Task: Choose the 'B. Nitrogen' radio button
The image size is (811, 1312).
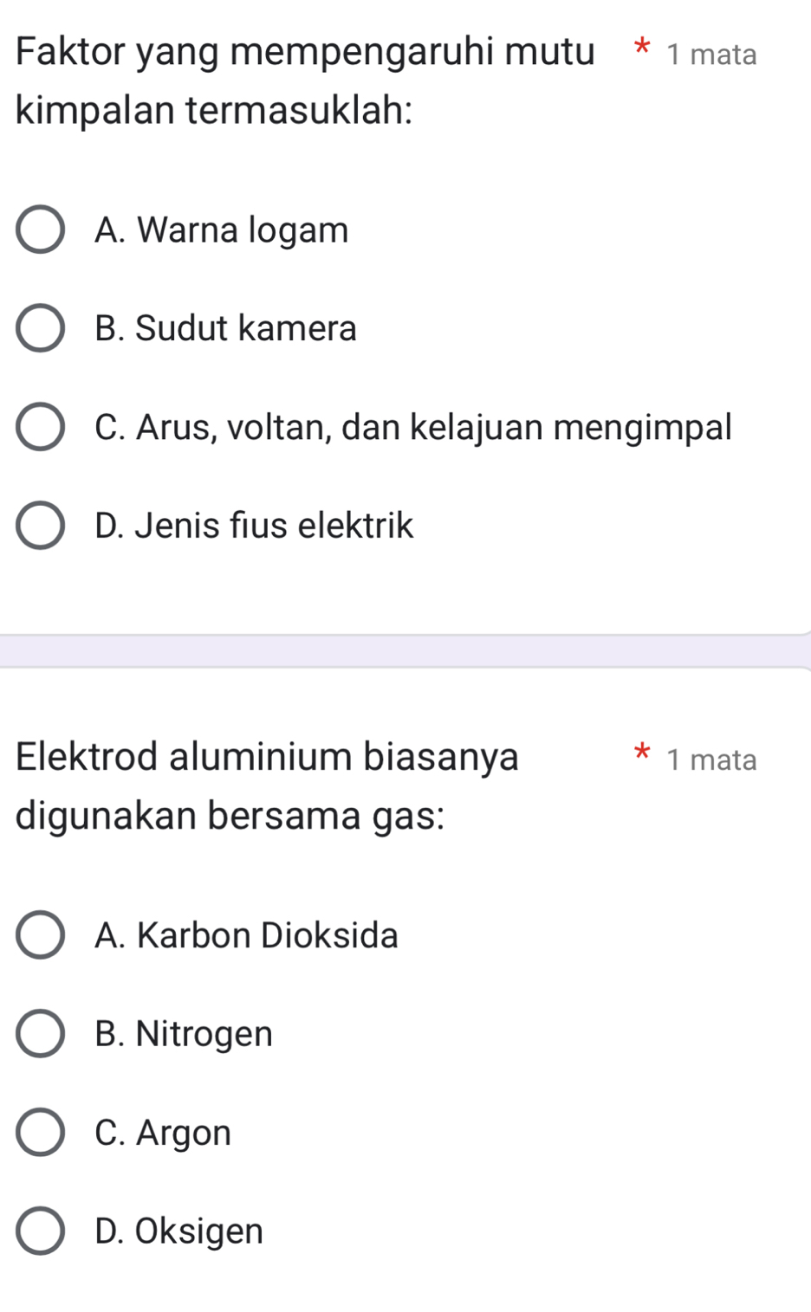Action: point(40,1034)
